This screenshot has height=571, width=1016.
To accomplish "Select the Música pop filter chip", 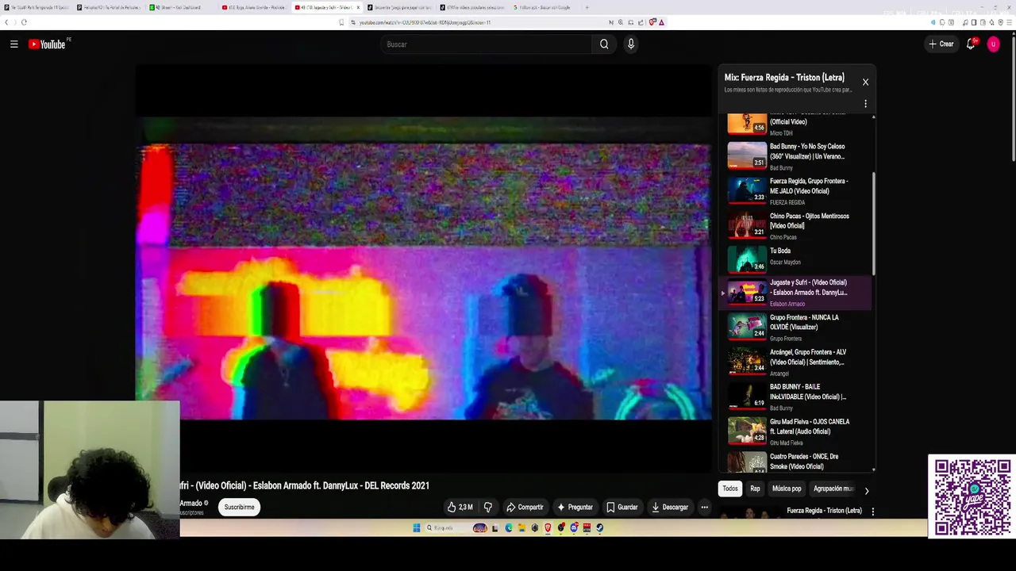I will [787, 489].
